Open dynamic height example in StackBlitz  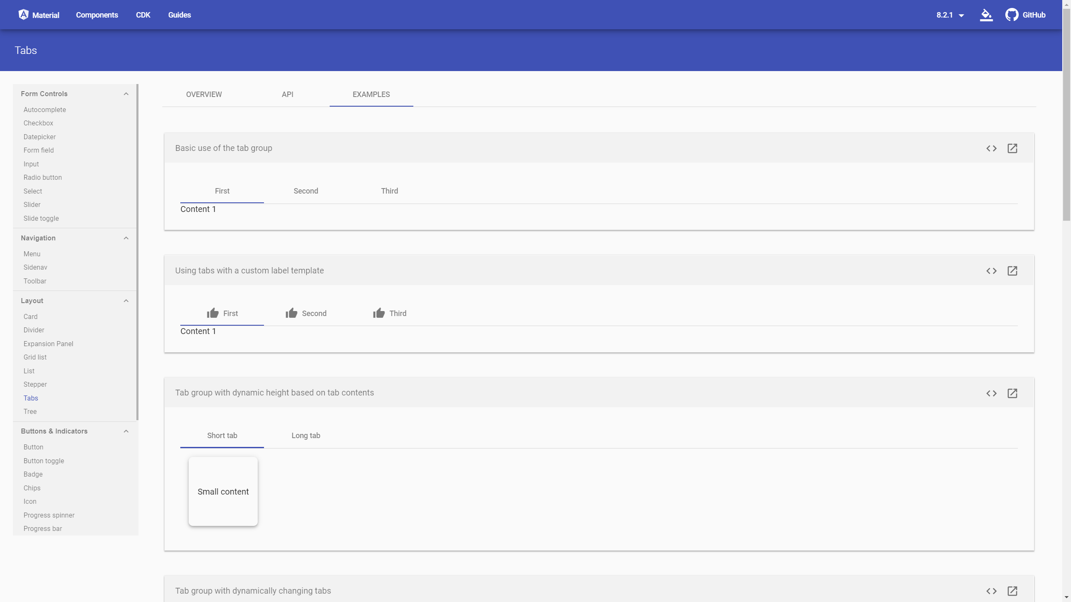pyautogui.click(x=1012, y=393)
